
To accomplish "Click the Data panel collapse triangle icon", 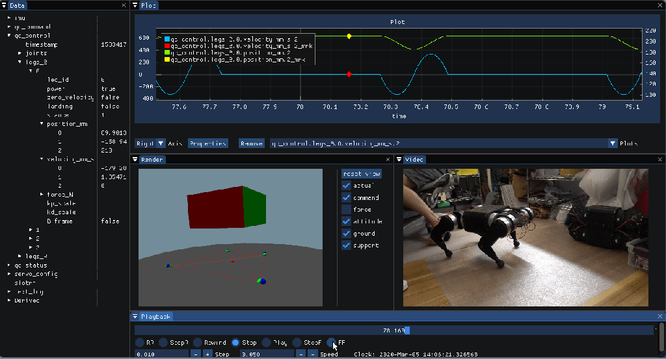I will pyautogui.click(x=5, y=5).
